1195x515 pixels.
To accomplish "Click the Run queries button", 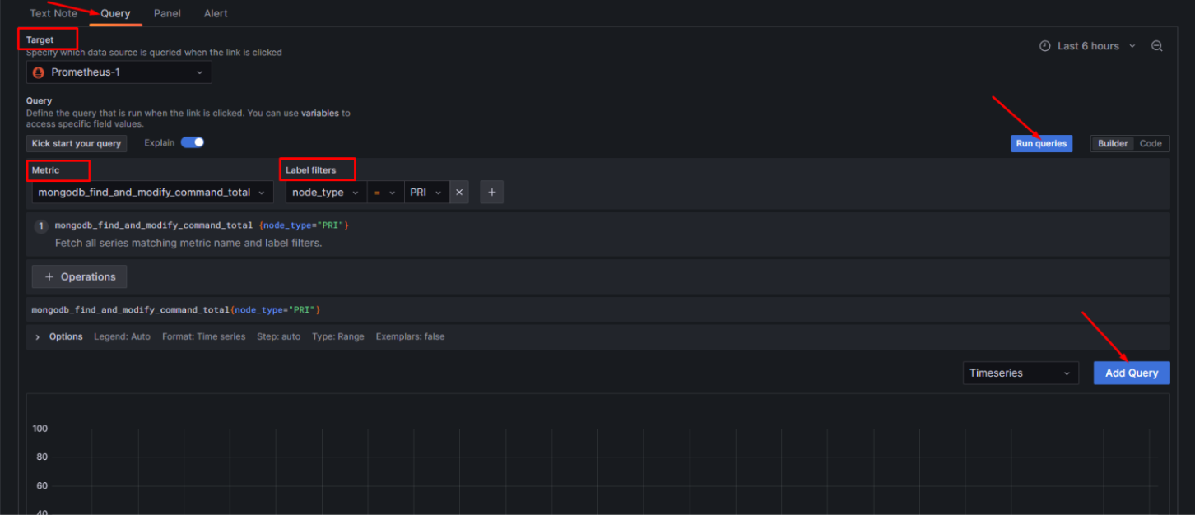I will pyautogui.click(x=1041, y=143).
